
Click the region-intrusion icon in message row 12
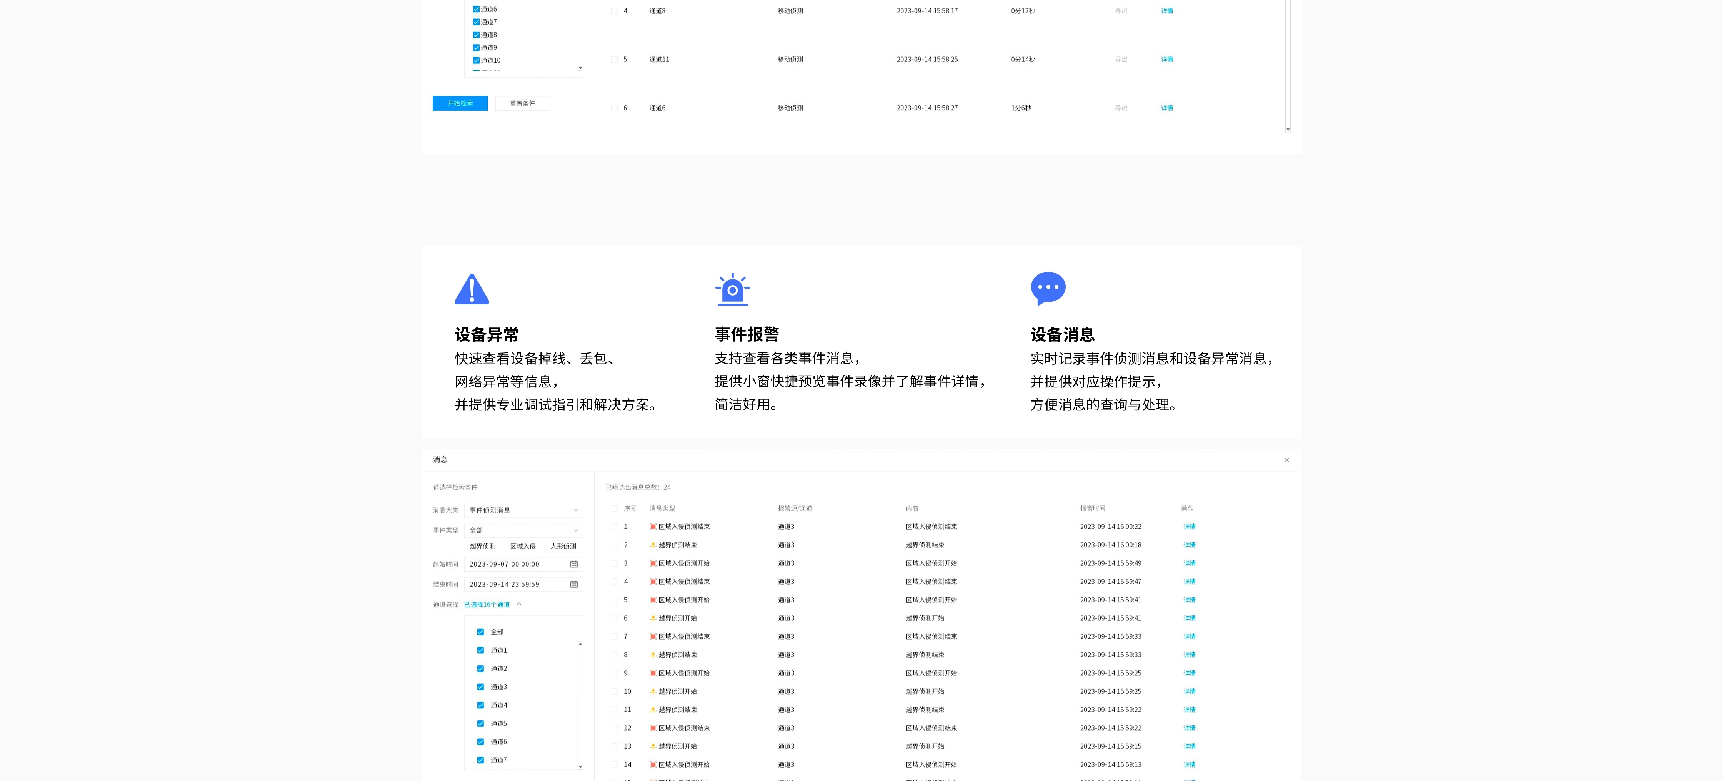(653, 728)
